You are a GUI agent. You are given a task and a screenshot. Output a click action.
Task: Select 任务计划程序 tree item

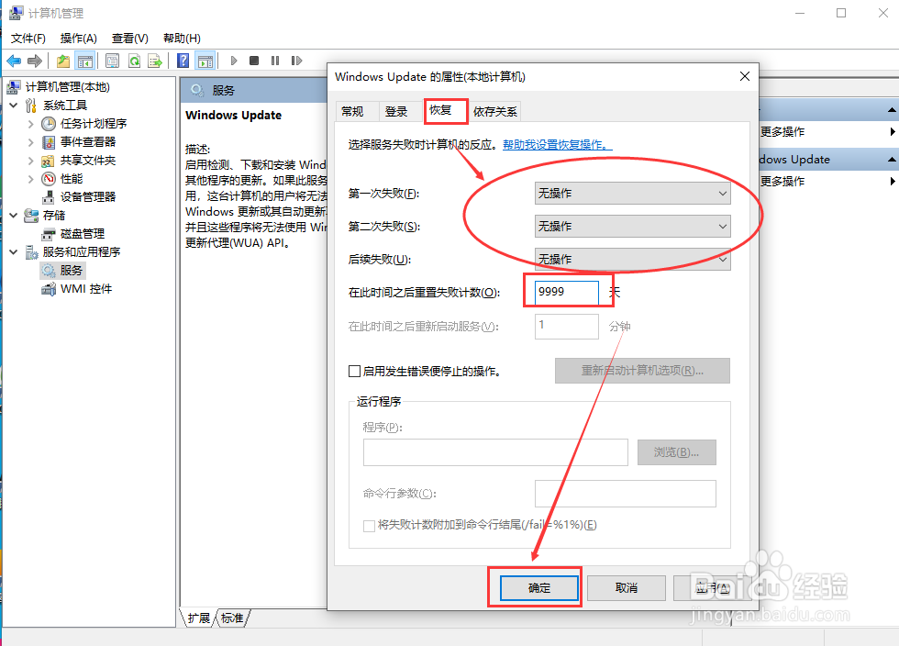(x=94, y=123)
